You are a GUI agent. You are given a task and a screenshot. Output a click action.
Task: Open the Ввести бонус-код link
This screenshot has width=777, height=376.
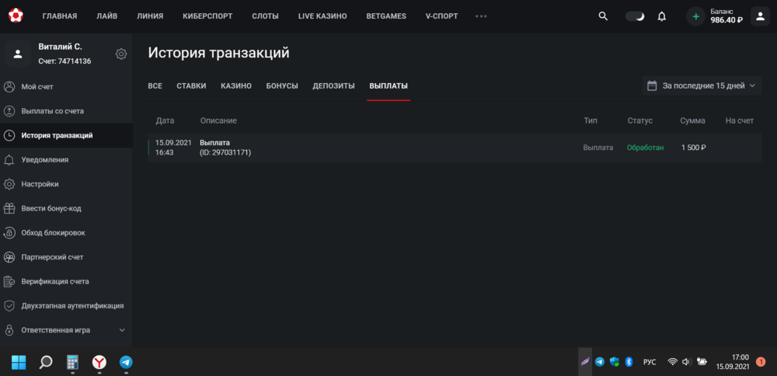coord(51,208)
